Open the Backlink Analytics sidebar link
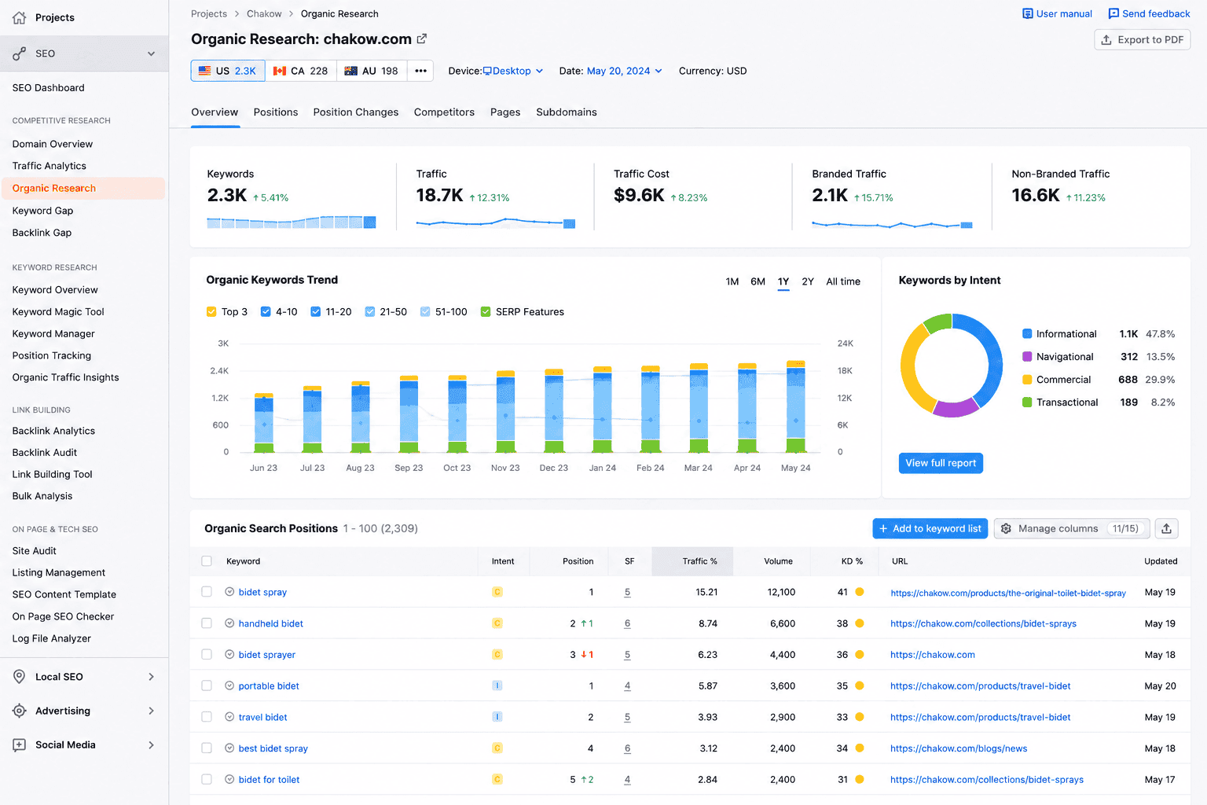Viewport: 1207px width, 805px height. [x=53, y=431]
